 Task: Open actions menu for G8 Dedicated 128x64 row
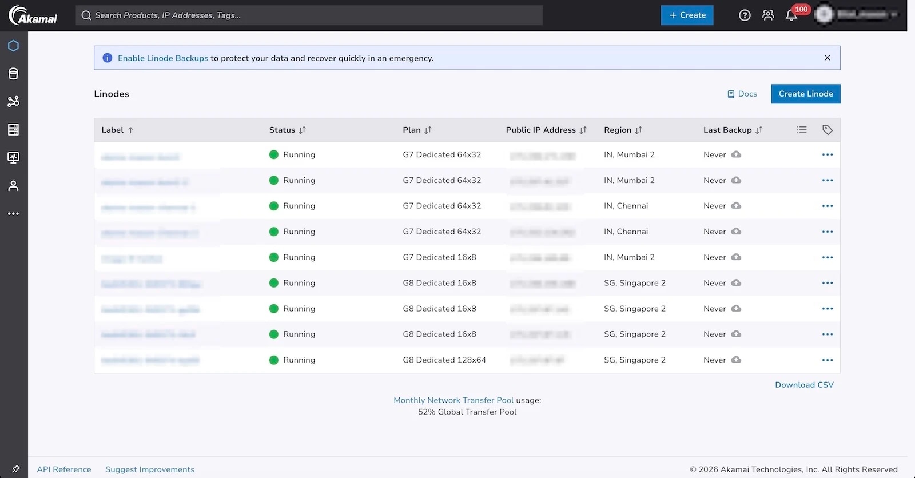tap(827, 360)
